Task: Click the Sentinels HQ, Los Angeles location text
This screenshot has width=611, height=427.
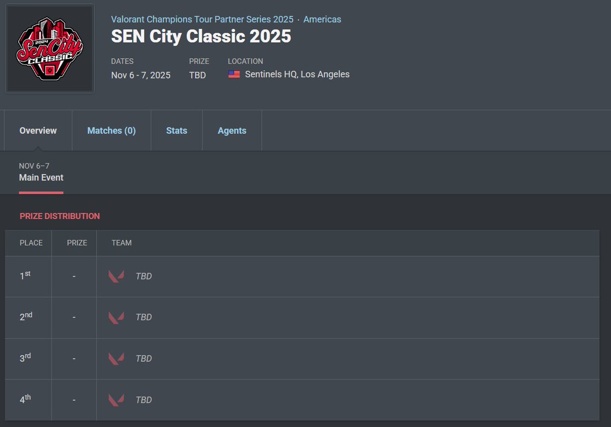Action: coord(297,74)
